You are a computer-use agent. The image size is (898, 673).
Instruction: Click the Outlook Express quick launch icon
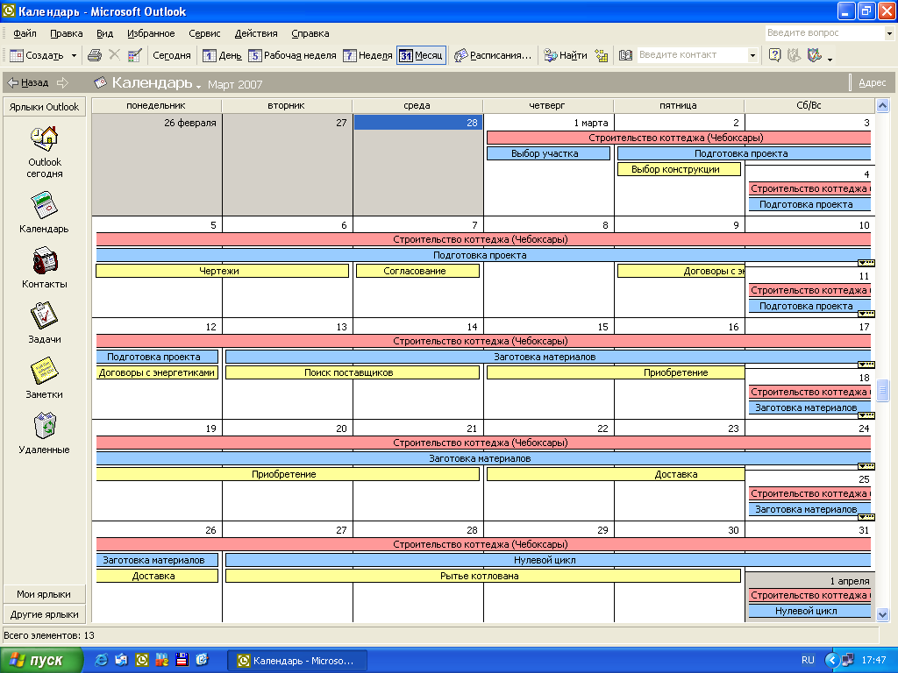[121, 660]
